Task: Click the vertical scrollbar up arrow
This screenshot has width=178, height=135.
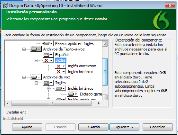Action: [105, 44]
